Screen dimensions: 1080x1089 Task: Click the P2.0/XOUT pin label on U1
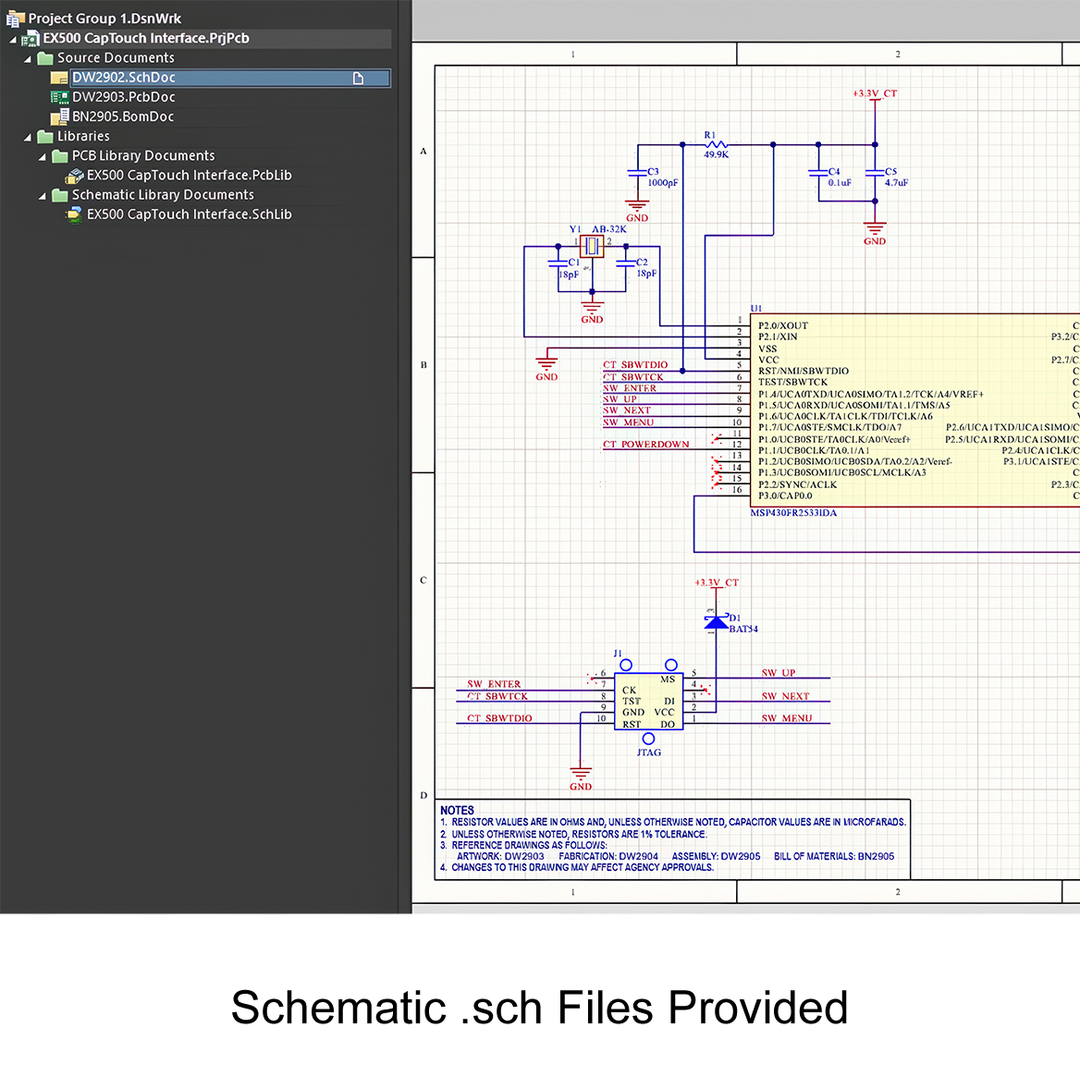pyautogui.click(x=783, y=325)
